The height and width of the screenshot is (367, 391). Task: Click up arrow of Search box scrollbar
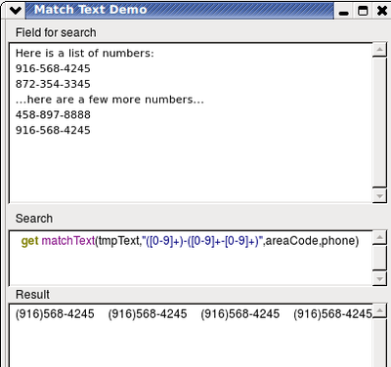coord(379,237)
